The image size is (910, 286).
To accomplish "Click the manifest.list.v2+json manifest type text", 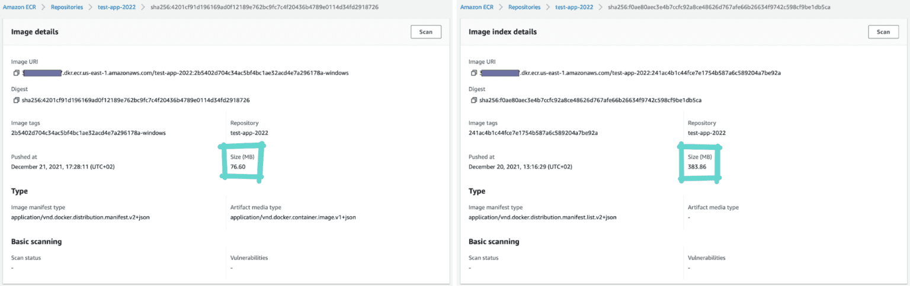I will [x=542, y=217].
